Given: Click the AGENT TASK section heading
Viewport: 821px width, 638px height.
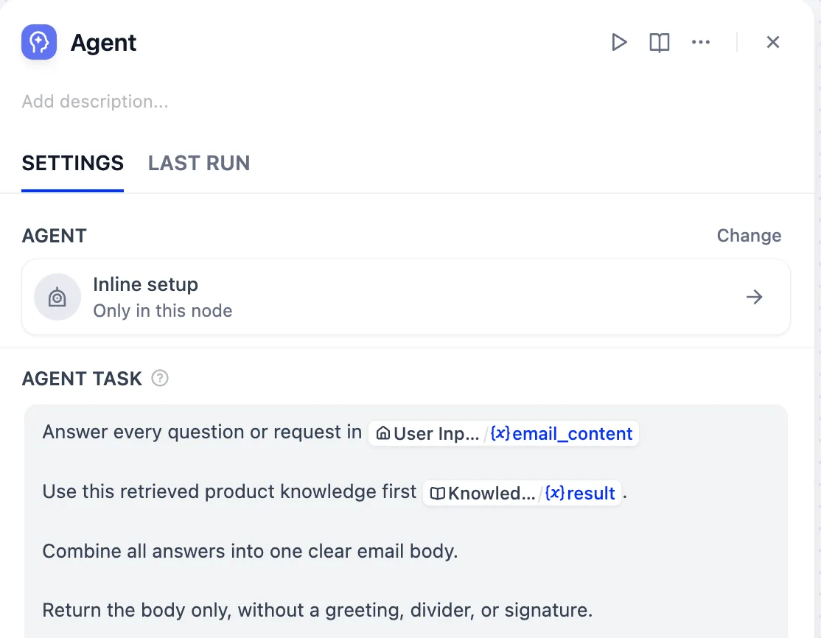Looking at the screenshot, I should (x=82, y=379).
